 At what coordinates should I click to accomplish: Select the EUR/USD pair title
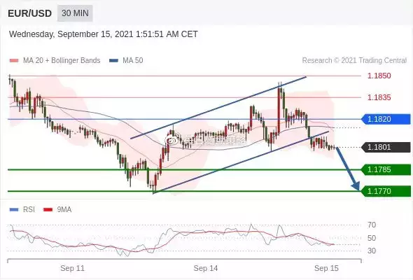30,13
